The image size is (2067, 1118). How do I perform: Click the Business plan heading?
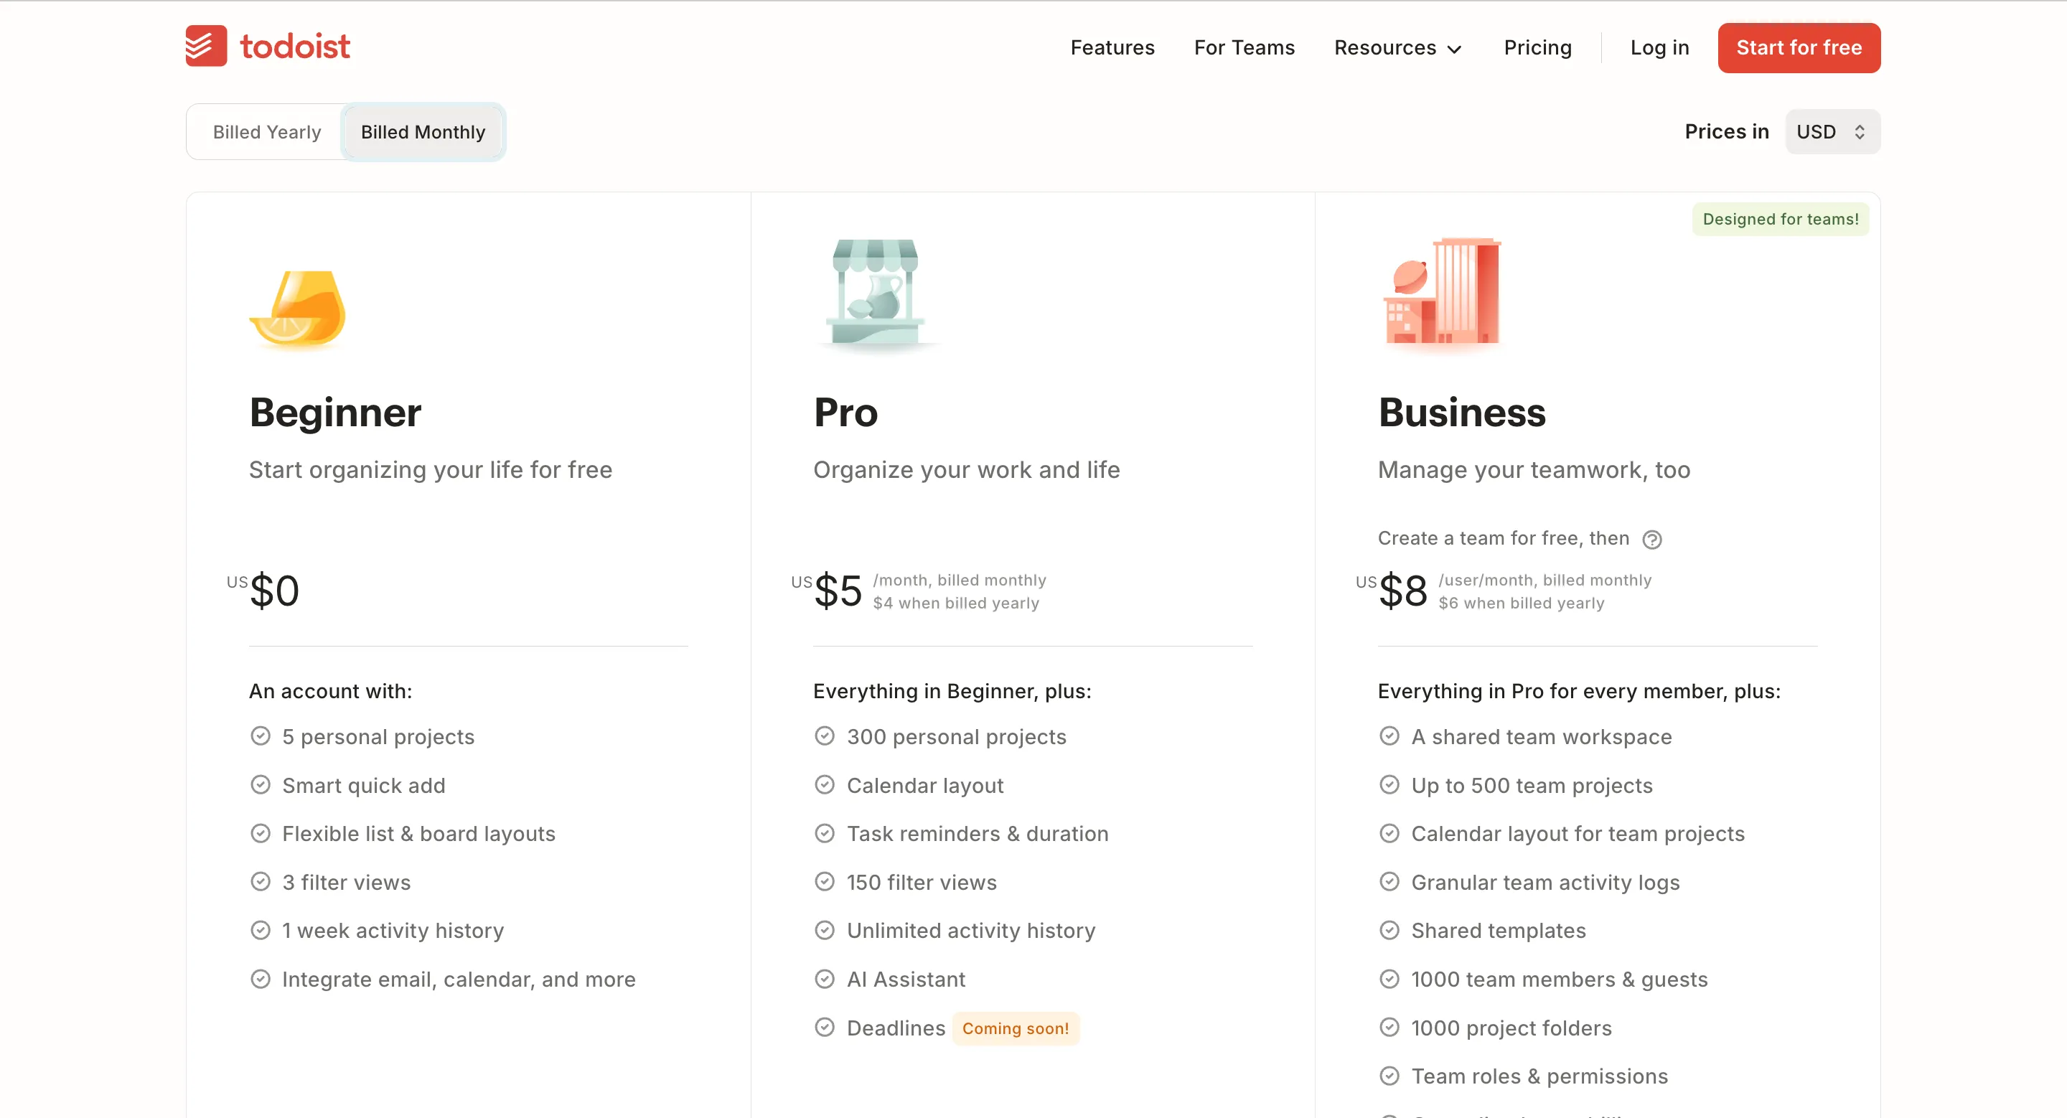(1461, 412)
